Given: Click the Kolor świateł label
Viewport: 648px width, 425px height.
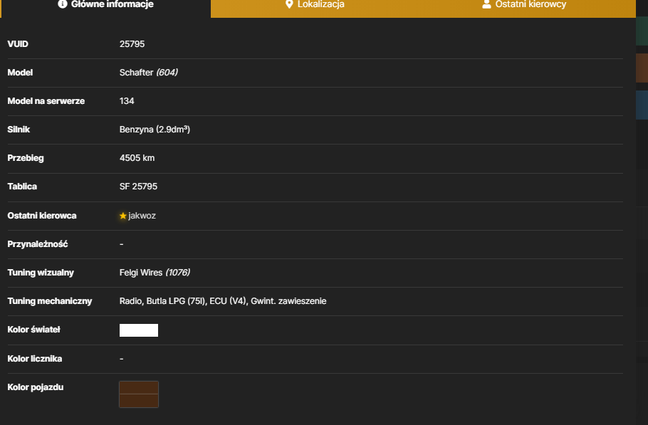Looking at the screenshot, I should point(34,329).
